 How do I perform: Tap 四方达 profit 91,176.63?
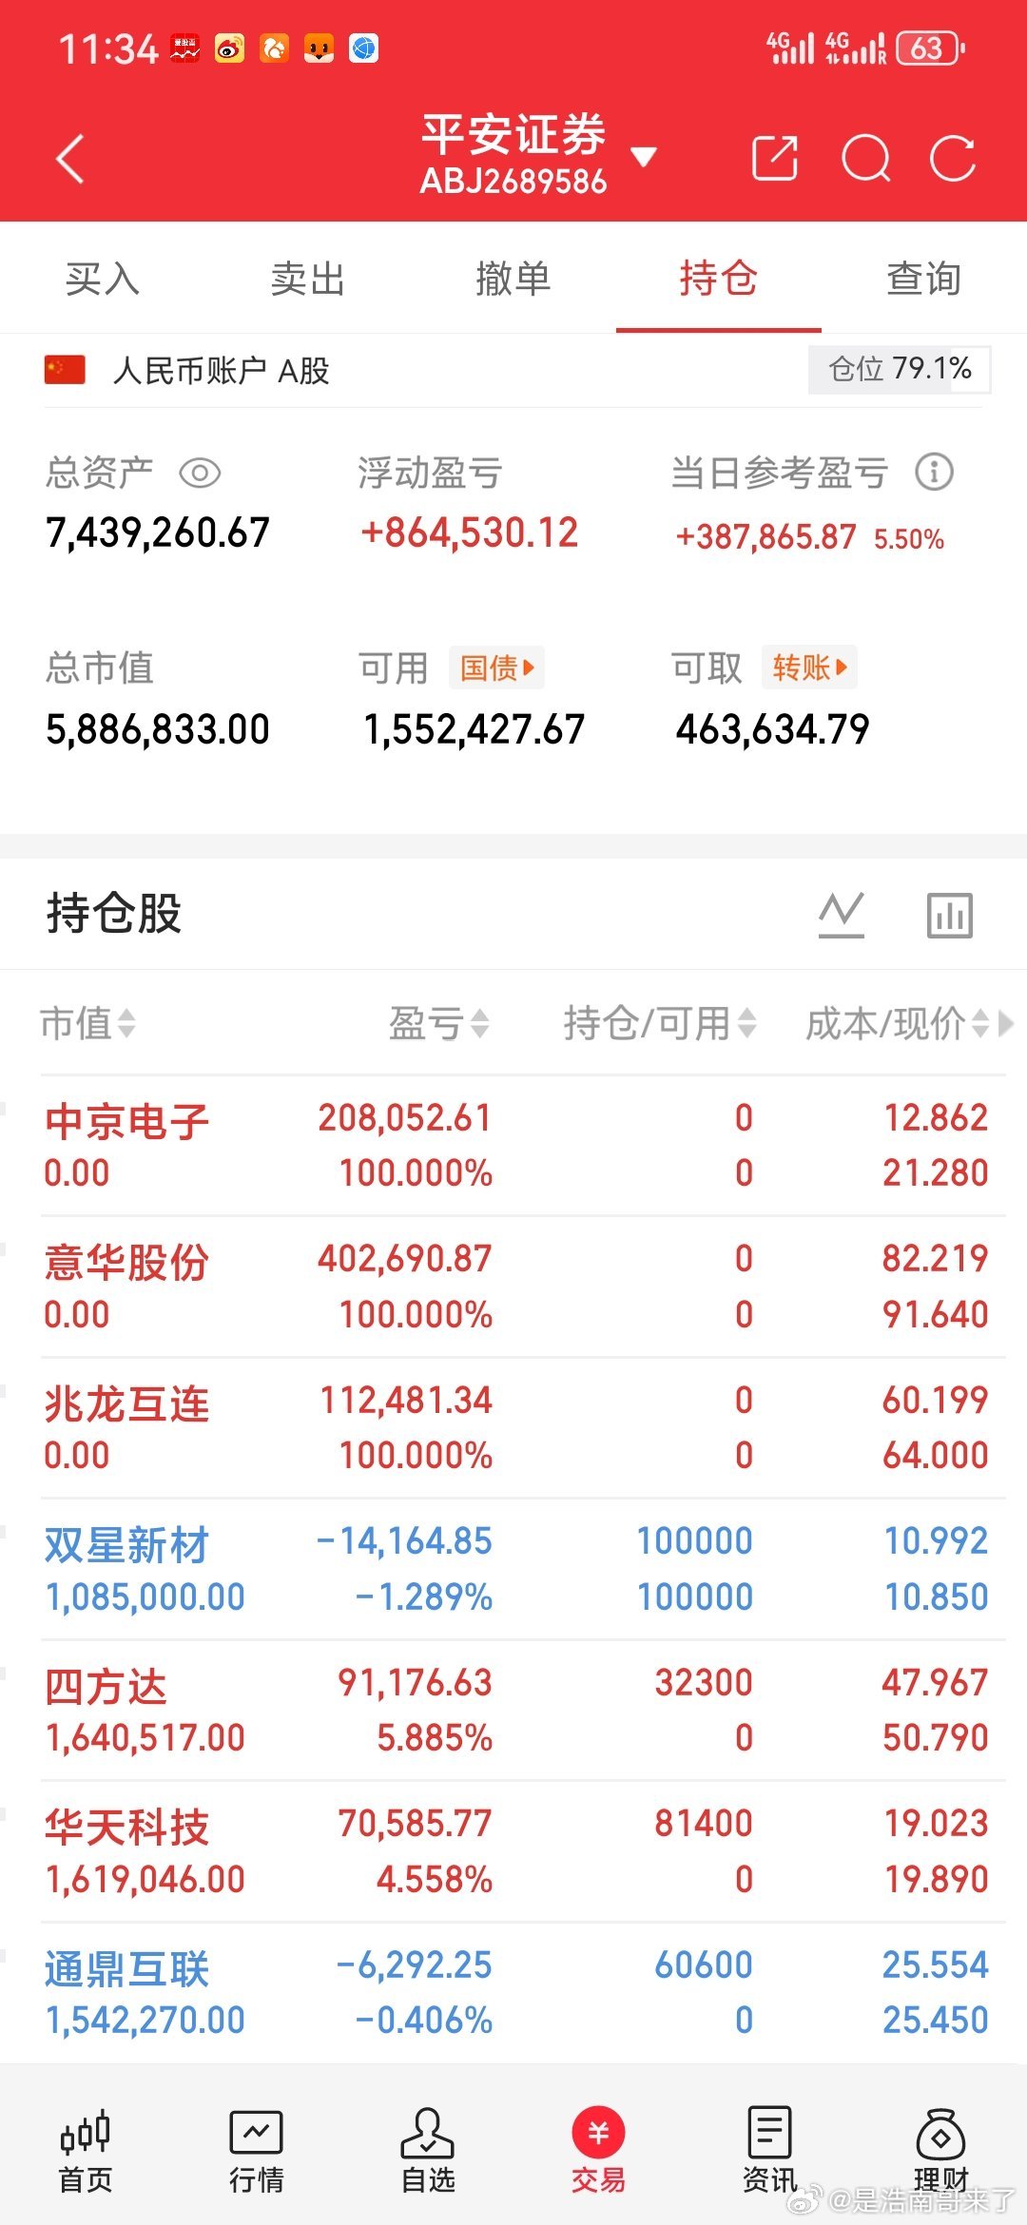click(x=416, y=1682)
